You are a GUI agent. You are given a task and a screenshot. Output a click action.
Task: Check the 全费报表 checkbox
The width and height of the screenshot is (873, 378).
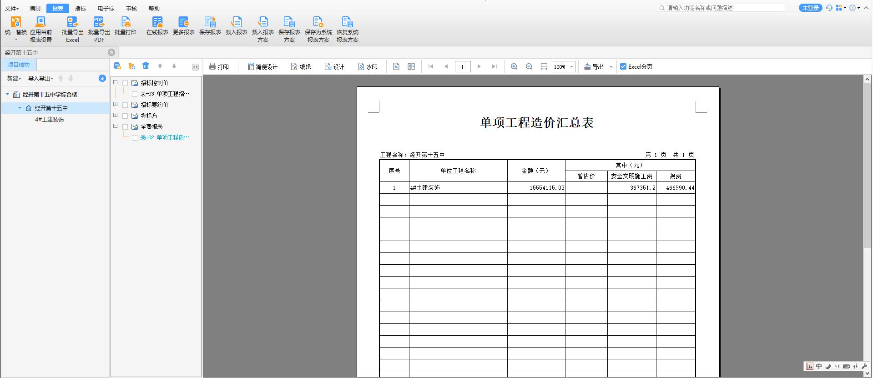[x=125, y=127]
